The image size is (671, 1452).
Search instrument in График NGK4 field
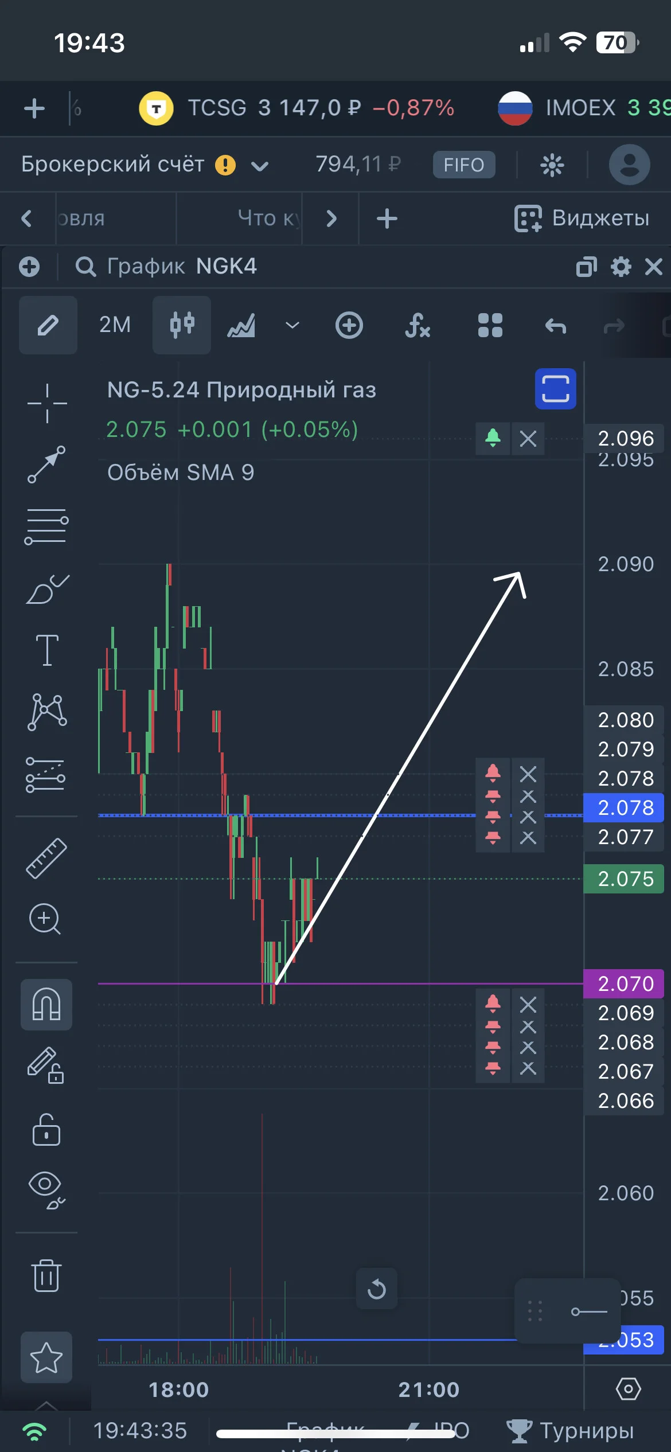(167, 267)
